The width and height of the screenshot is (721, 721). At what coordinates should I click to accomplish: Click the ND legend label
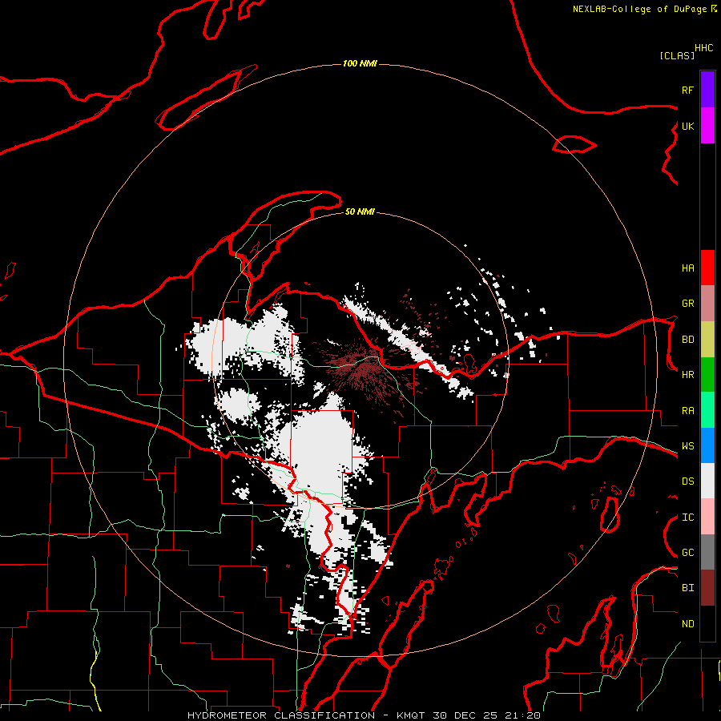pyautogui.click(x=687, y=623)
